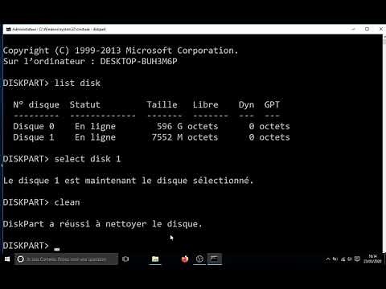
Task: Click the 'Disque 0' row label
Action: click(34, 126)
